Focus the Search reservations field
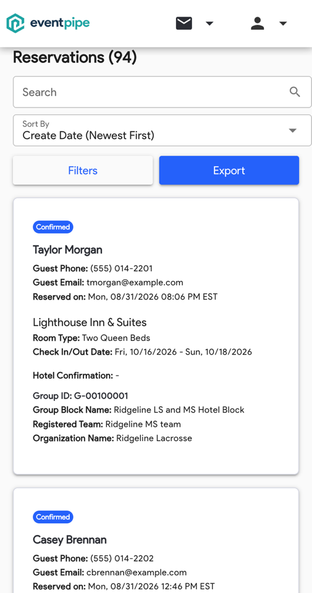Screen dimensions: 312x593 tap(162, 92)
